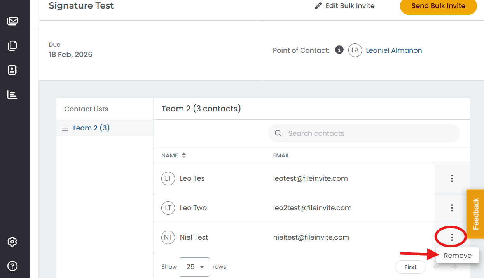
Task: Select Team 2 (3) contact list
Action: 91,128
